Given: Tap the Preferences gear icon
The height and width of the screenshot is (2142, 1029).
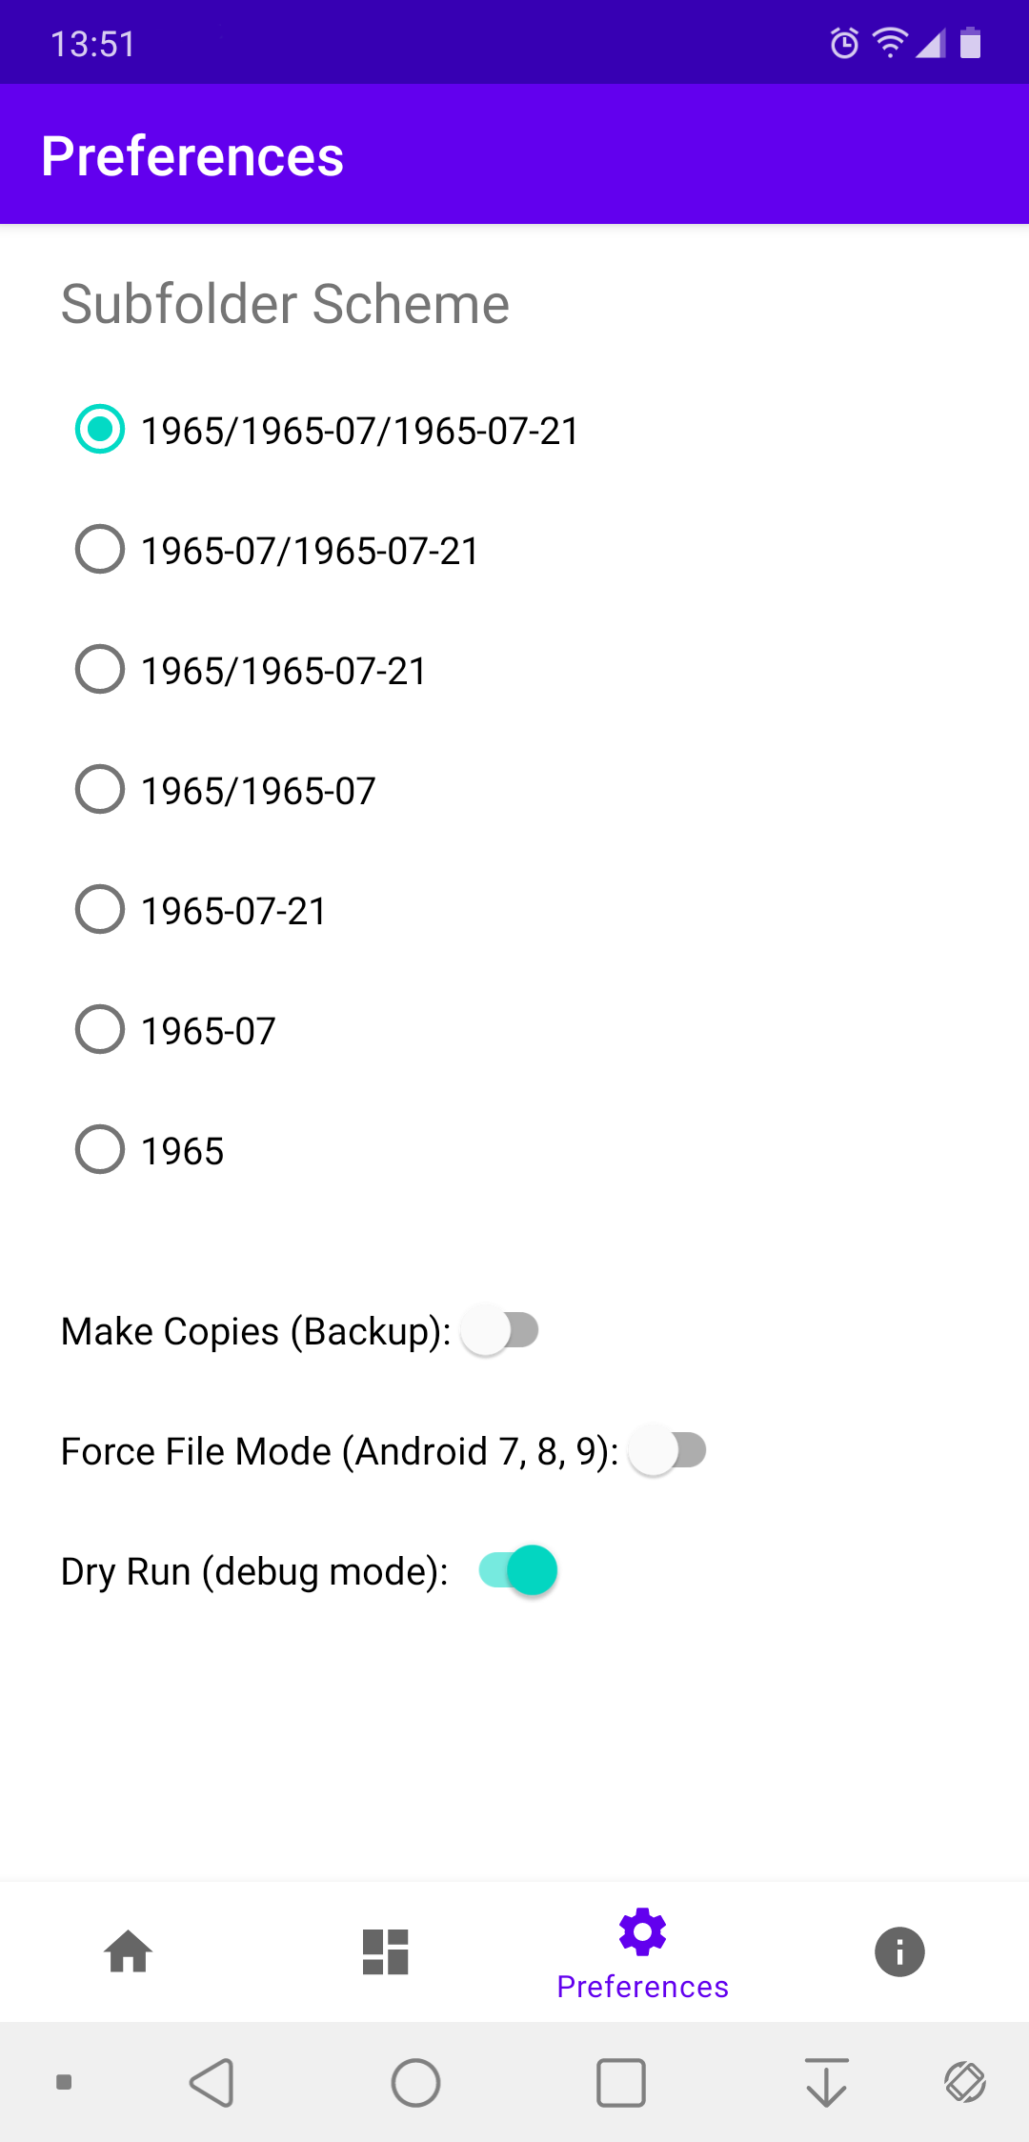Looking at the screenshot, I should (642, 1932).
